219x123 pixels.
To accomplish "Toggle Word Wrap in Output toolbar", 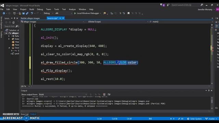I will pyautogui.click(x=109, y=94).
